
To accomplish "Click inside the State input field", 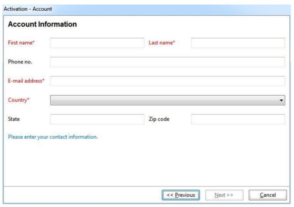I will click(x=97, y=119).
